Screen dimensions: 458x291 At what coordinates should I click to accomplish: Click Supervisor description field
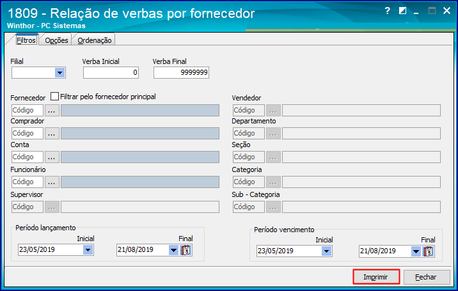[140, 207]
